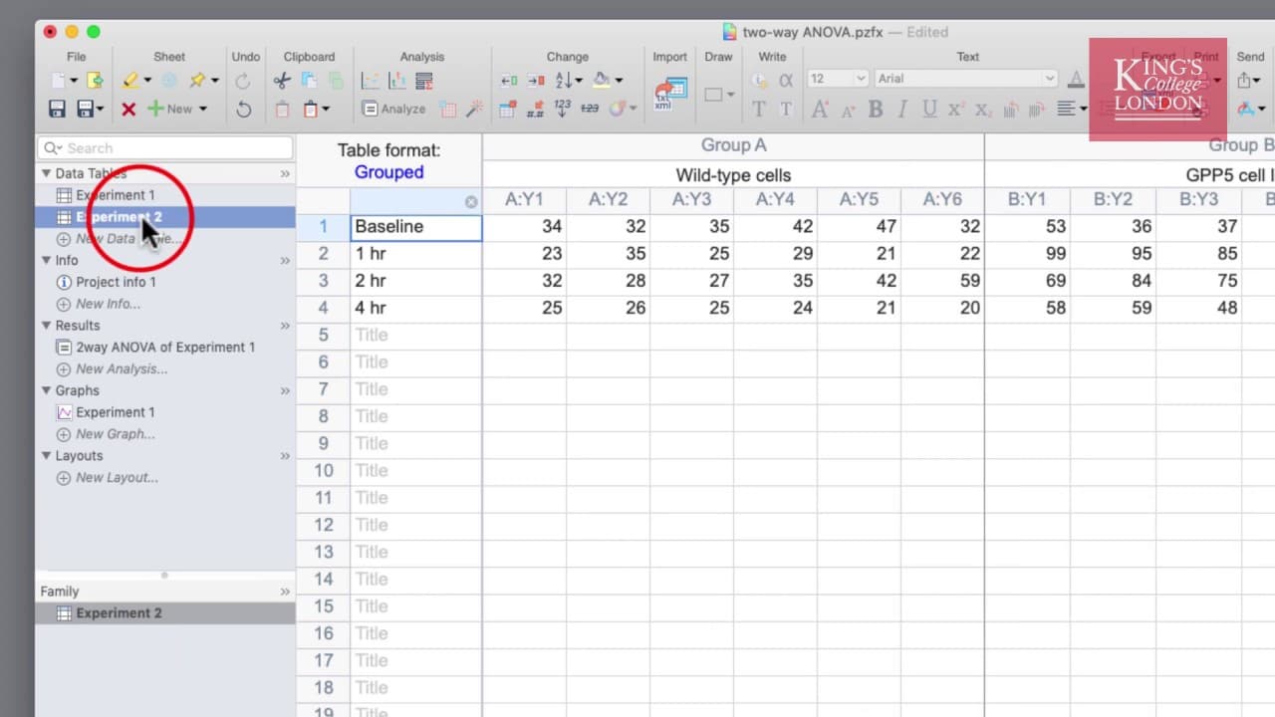Click the redo circular arrow icon
This screenshot has height=717, width=1275.
244,80
